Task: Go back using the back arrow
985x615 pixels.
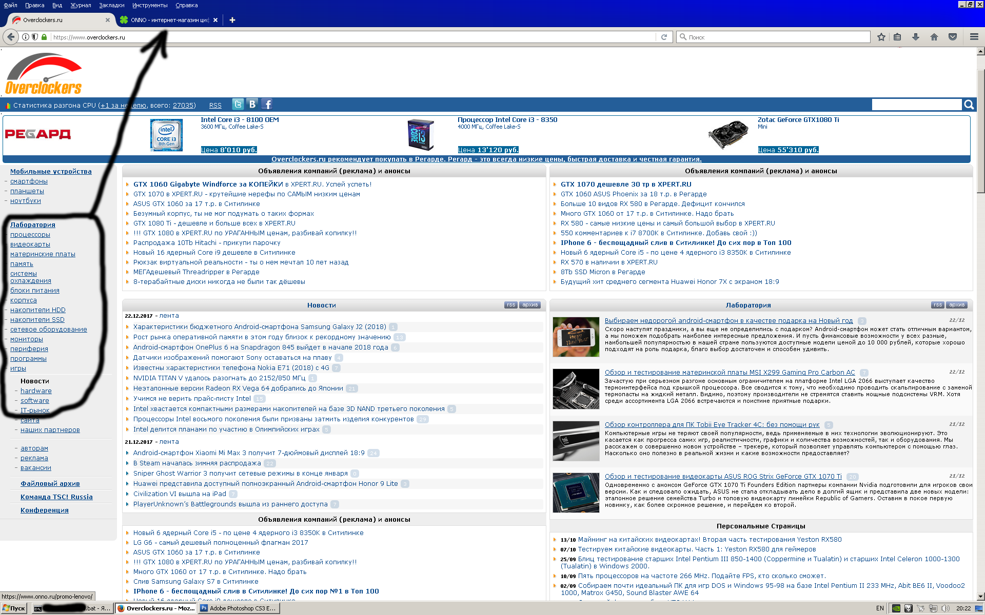Action: 11,37
